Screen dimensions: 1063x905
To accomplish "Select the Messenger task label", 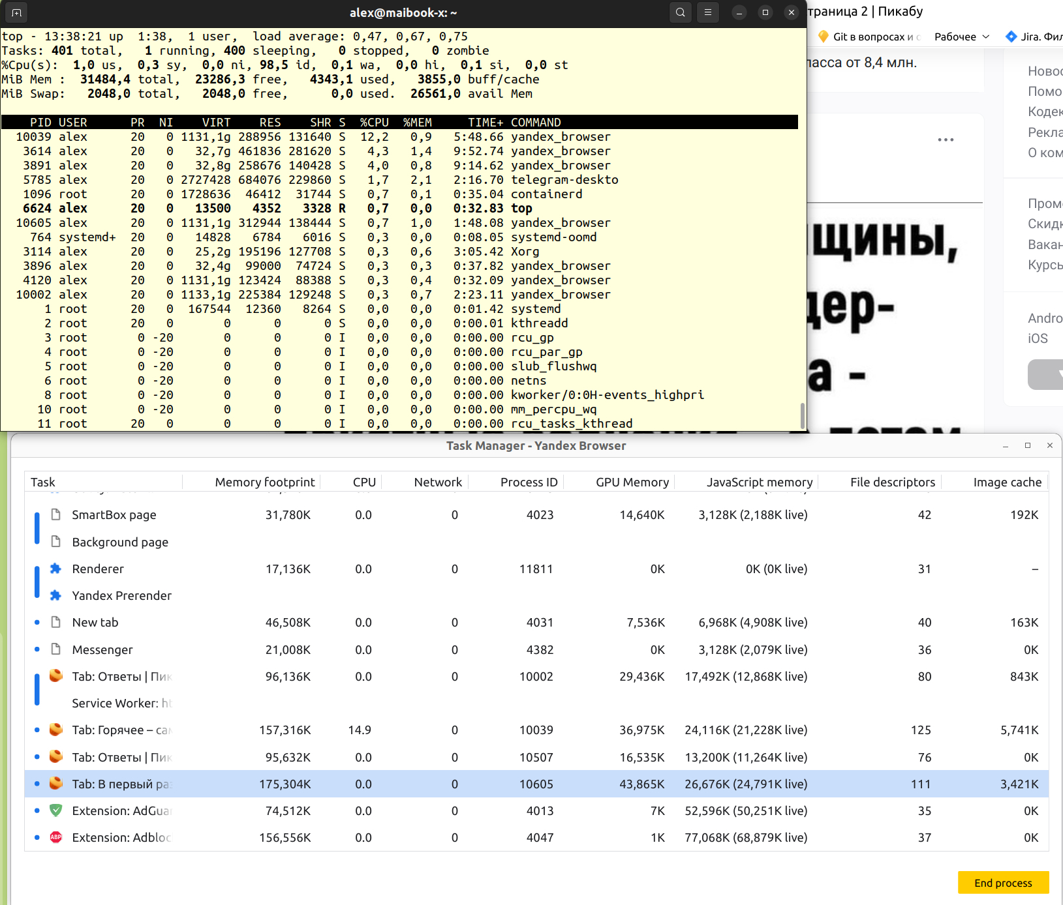I will (102, 649).
